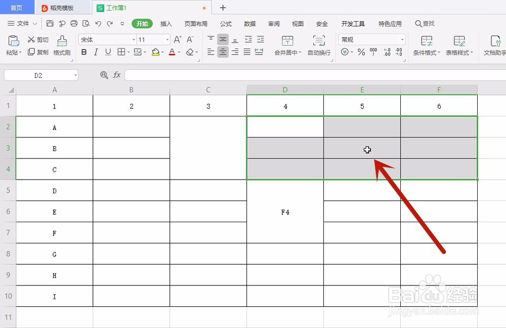Open the 文件 menu arrow

pos(35,24)
